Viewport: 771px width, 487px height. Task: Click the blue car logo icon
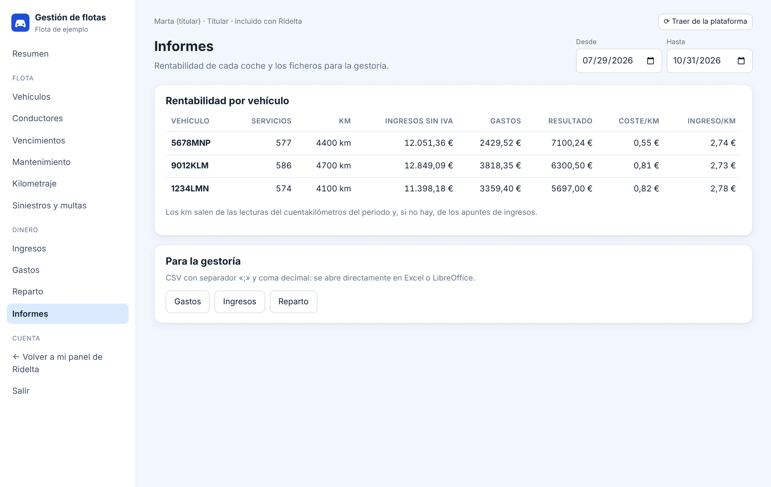click(20, 23)
